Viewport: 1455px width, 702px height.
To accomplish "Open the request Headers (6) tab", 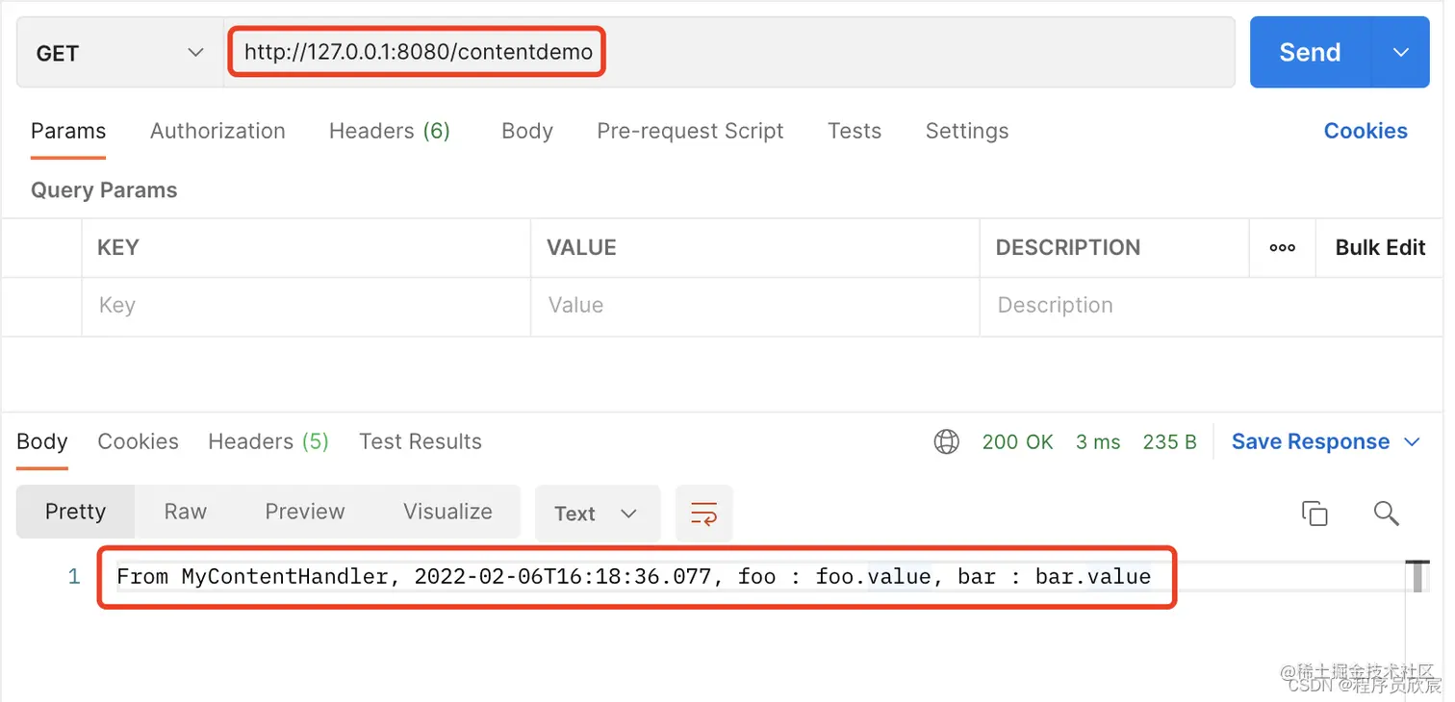I will pos(390,131).
